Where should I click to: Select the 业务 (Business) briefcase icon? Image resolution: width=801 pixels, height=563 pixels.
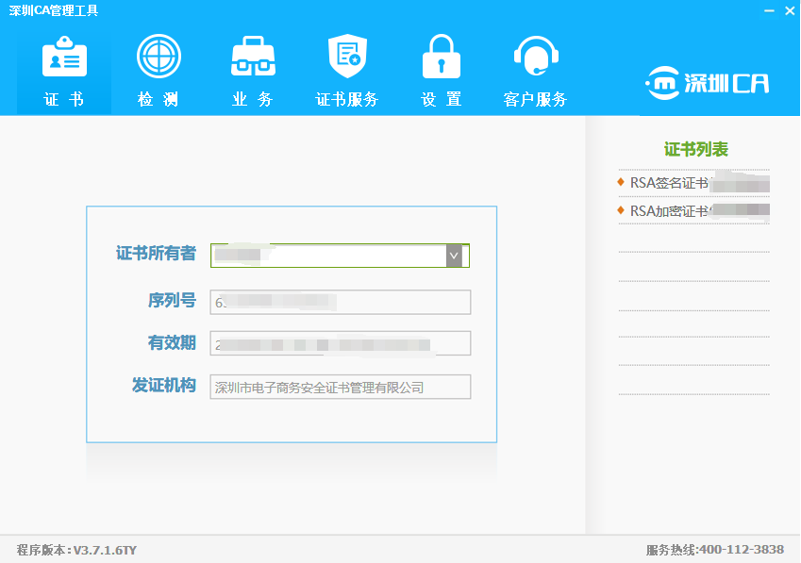[x=253, y=57]
